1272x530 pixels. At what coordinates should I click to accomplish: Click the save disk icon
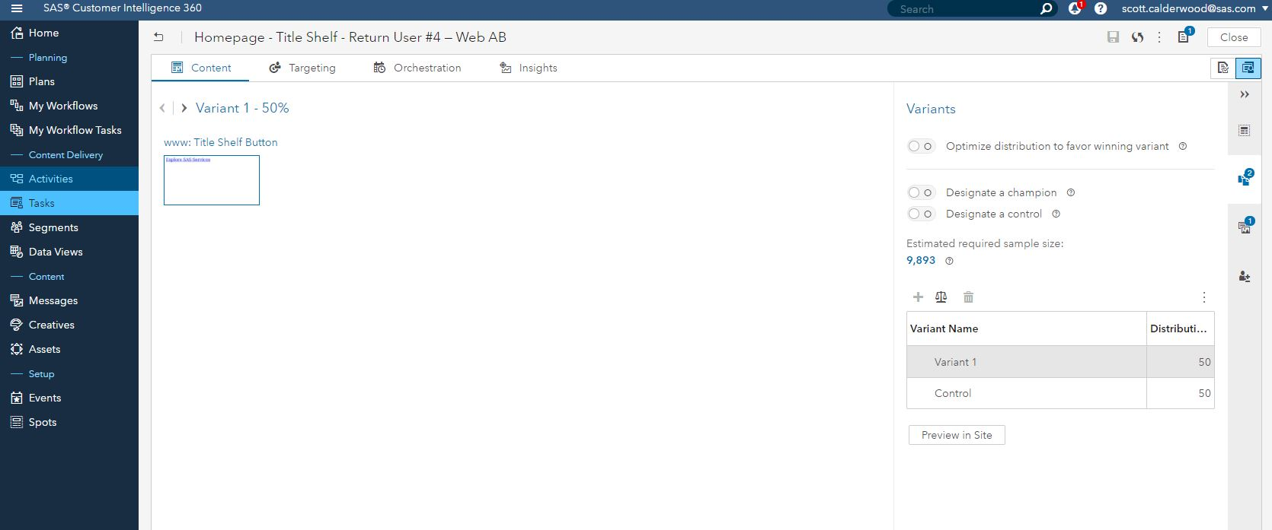coord(1113,37)
